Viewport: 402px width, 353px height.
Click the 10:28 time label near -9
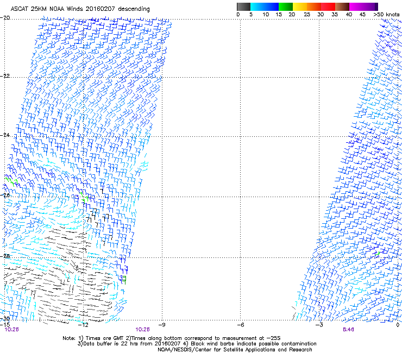(x=142, y=330)
